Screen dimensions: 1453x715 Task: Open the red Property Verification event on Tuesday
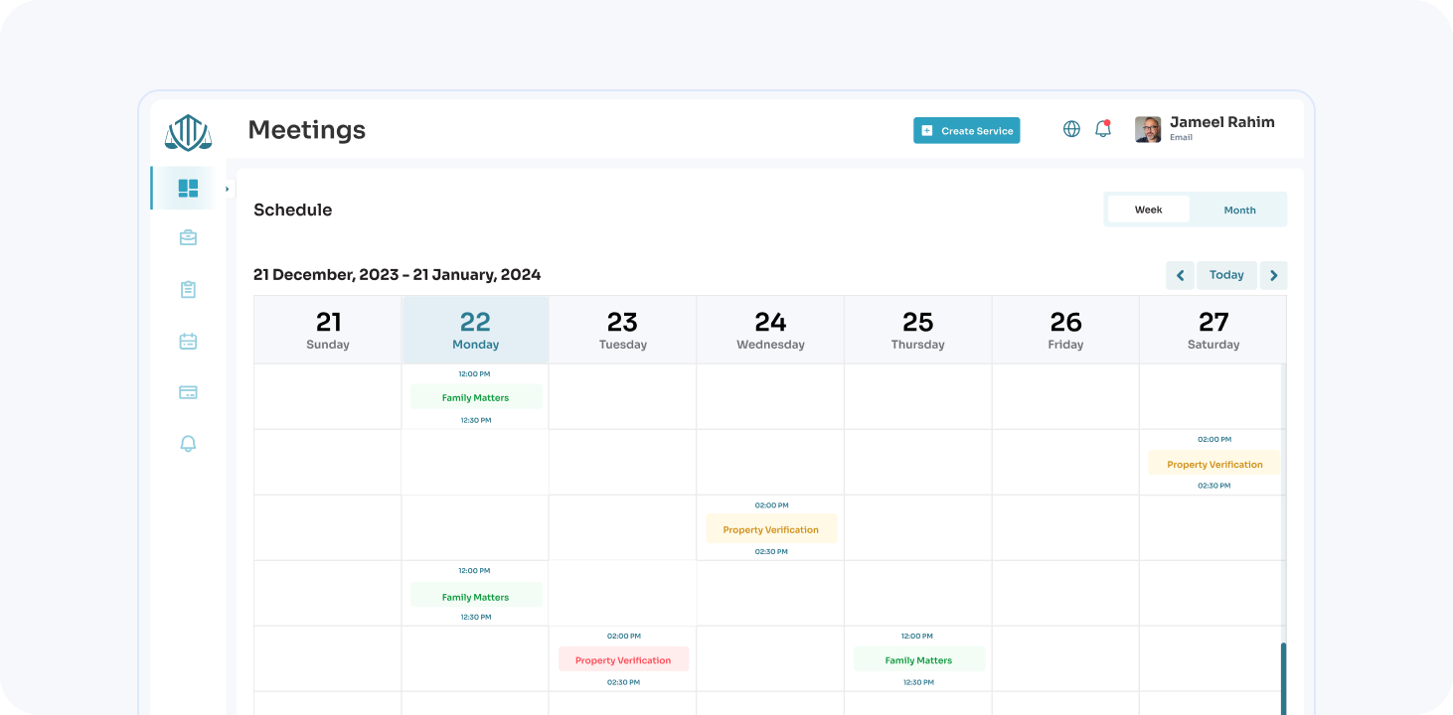623,660
